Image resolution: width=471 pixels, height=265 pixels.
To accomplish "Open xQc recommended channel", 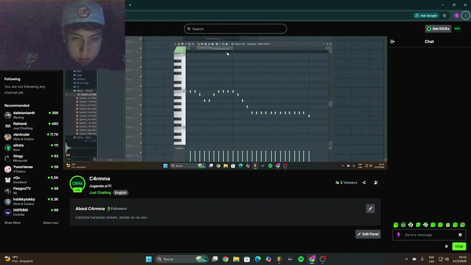I will 31,180.
